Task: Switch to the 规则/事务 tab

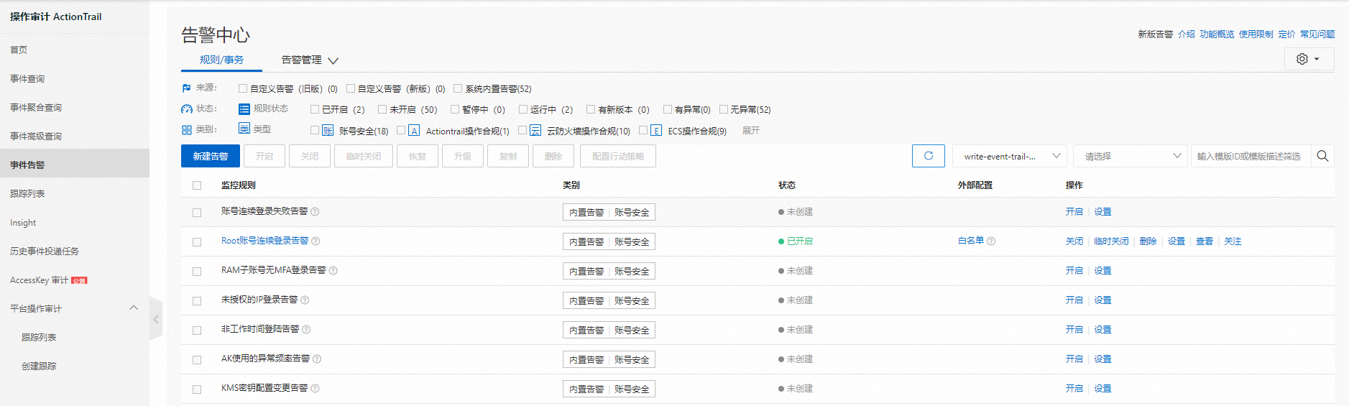Action: (x=221, y=60)
